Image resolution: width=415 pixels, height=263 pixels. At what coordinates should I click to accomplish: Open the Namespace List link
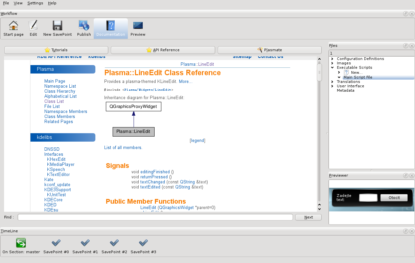60,86
